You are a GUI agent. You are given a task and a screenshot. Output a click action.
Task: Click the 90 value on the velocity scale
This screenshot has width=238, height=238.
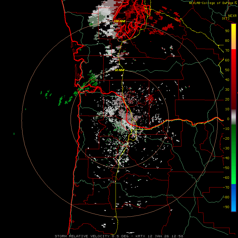point(227,31)
